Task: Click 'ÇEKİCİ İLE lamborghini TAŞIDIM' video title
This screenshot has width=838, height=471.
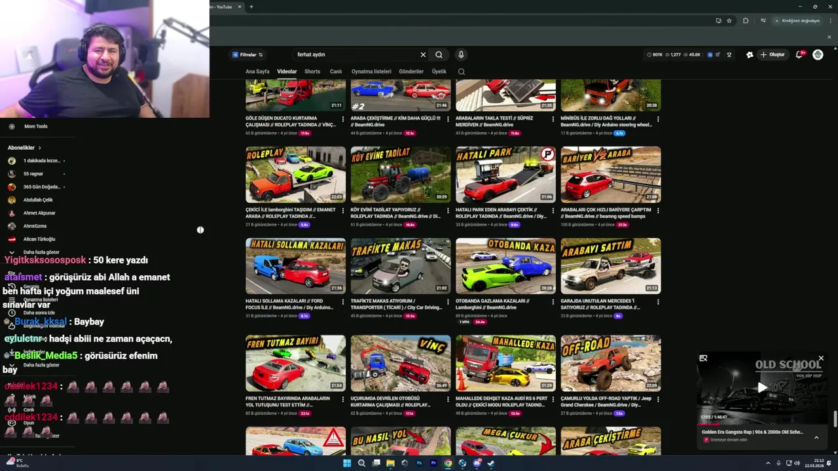Action: pyautogui.click(x=291, y=213)
